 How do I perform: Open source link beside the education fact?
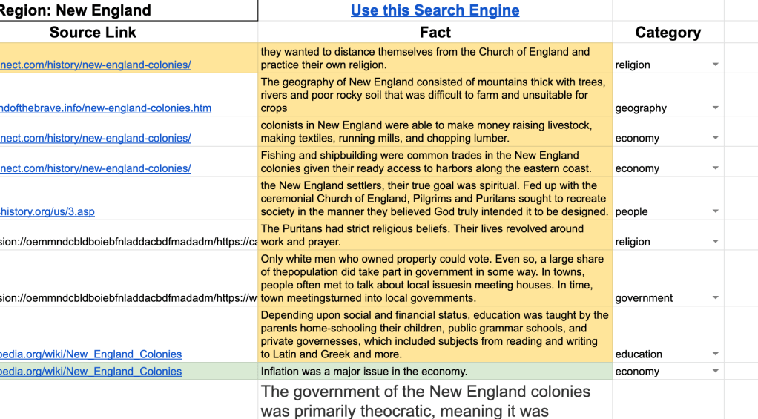pyautogui.click(x=90, y=354)
